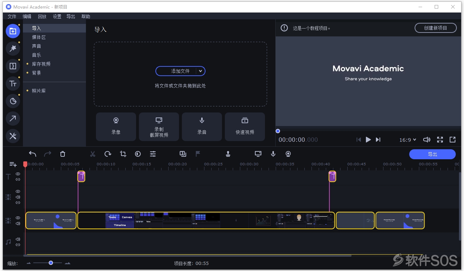464x271 pixels.
Task: Record webcam using toolbar camera icon
Action: tap(288, 154)
